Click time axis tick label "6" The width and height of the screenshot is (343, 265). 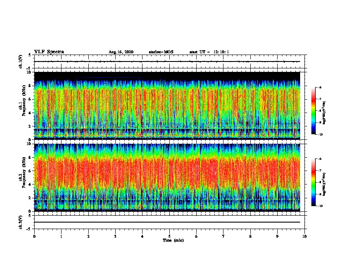pyautogui.click(x=197, y=236)
